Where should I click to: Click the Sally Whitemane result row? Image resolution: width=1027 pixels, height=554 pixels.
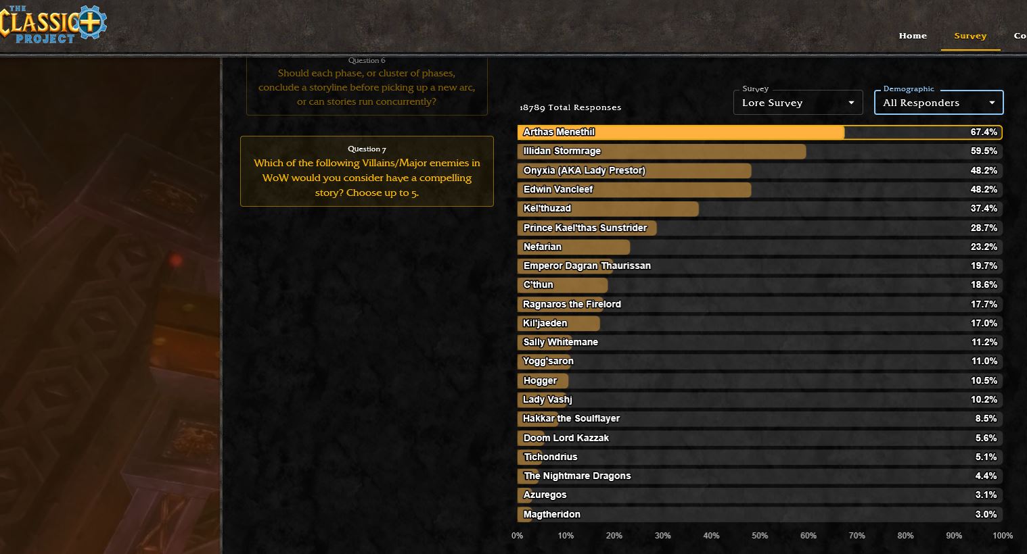[760, 342]
